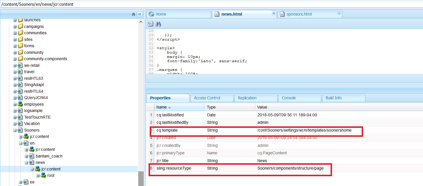Select the cq:lastModified property row

coord(284,115)
